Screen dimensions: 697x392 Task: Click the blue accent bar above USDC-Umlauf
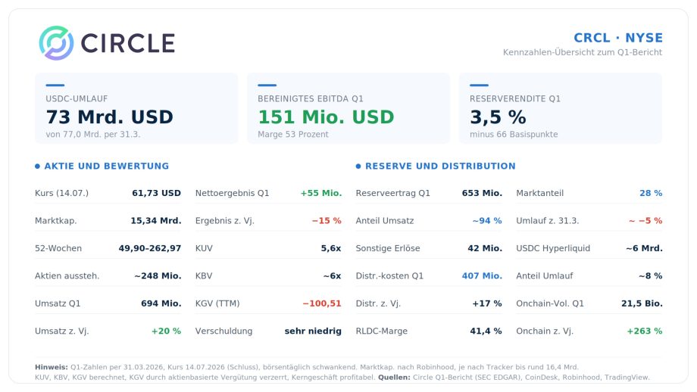click(x=55, y=85)
